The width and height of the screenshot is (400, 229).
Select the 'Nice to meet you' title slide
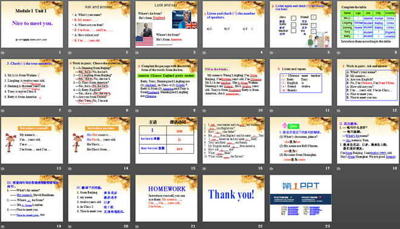[x=32, y=24]
